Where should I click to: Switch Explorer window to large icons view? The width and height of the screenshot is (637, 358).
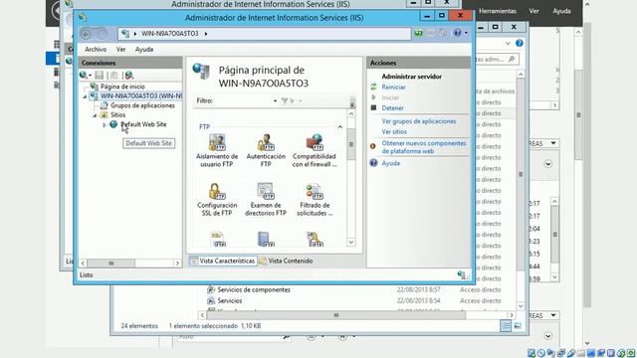[518, 325]
